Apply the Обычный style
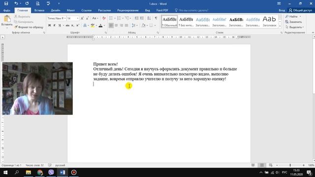Viewport: 315px width, 177px height. point(169,22)
